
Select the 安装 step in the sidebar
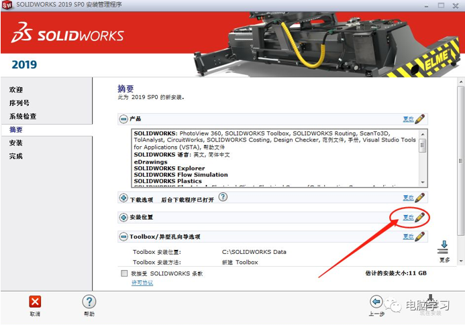coord(16,143)
